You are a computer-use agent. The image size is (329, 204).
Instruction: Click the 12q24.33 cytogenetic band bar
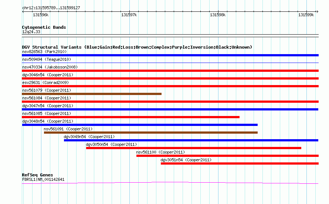[x=170, y=36]
